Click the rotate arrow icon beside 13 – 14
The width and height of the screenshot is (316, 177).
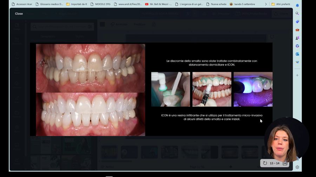tap(265, 163)
